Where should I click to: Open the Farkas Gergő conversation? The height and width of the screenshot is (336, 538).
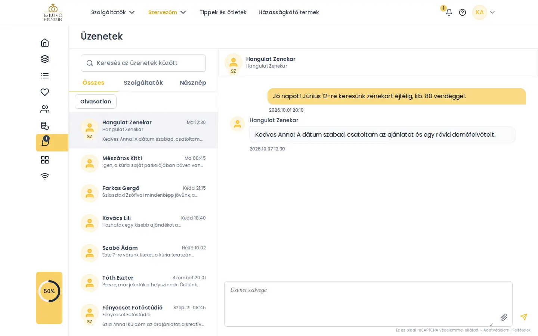click(143, 193)
